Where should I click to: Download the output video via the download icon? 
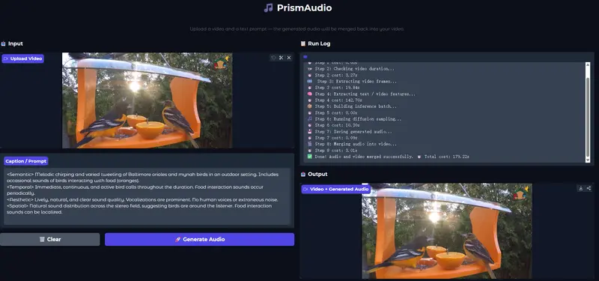point(581,188)
